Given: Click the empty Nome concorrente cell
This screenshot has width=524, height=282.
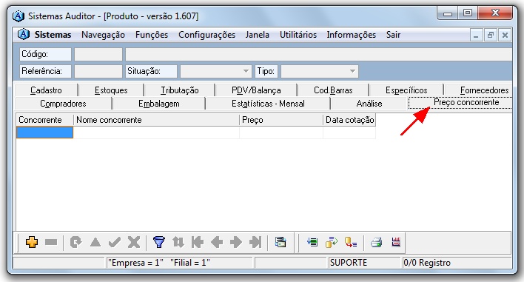Looking at the screenshot, I should 156,132.
